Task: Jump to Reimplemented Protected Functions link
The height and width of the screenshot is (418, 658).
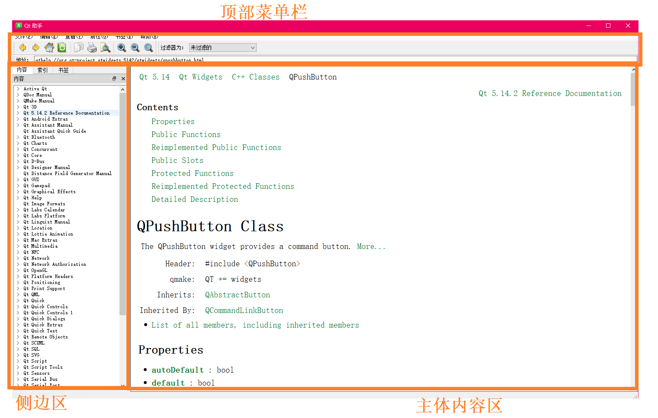Action: tap(223, 186)
